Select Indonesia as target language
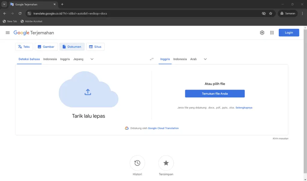Screen dimensions: 307x181 [180, 59]
